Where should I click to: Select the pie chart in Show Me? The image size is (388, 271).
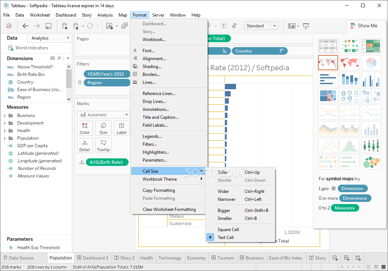click(x=371, y=63)
